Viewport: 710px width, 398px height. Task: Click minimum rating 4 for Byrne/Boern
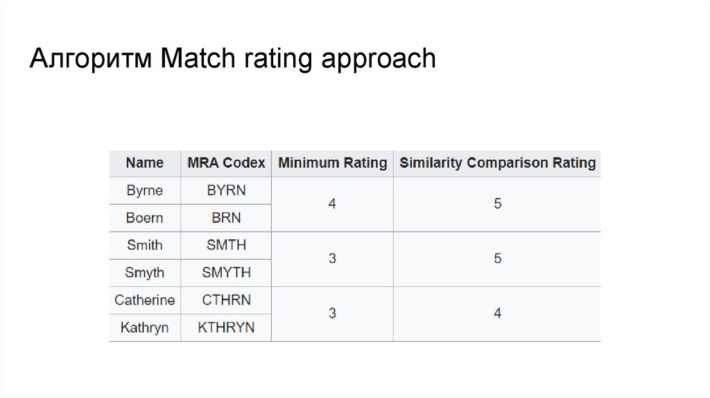click(x=332, y=205)
